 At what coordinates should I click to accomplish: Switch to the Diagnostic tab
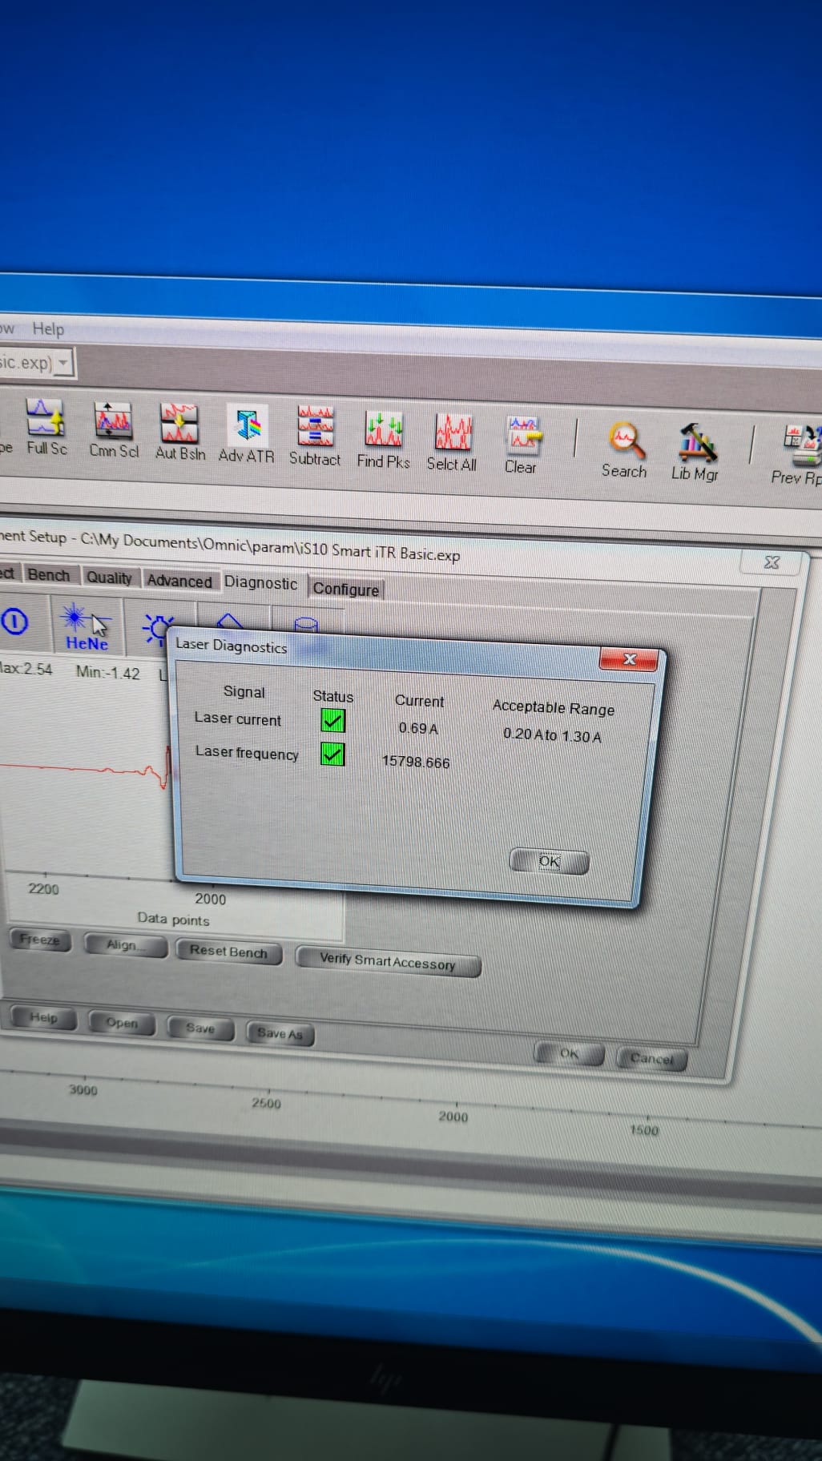[260, 582]
